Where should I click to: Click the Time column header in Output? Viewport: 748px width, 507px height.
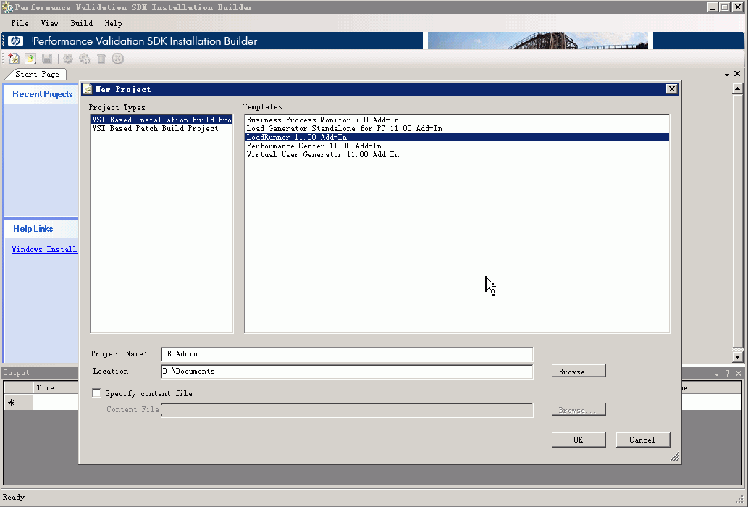[55, 387]
